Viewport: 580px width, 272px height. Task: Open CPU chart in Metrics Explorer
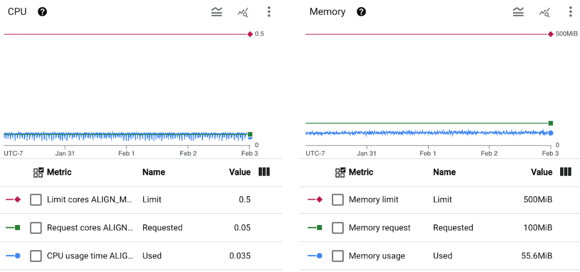(x=243, y=12)
